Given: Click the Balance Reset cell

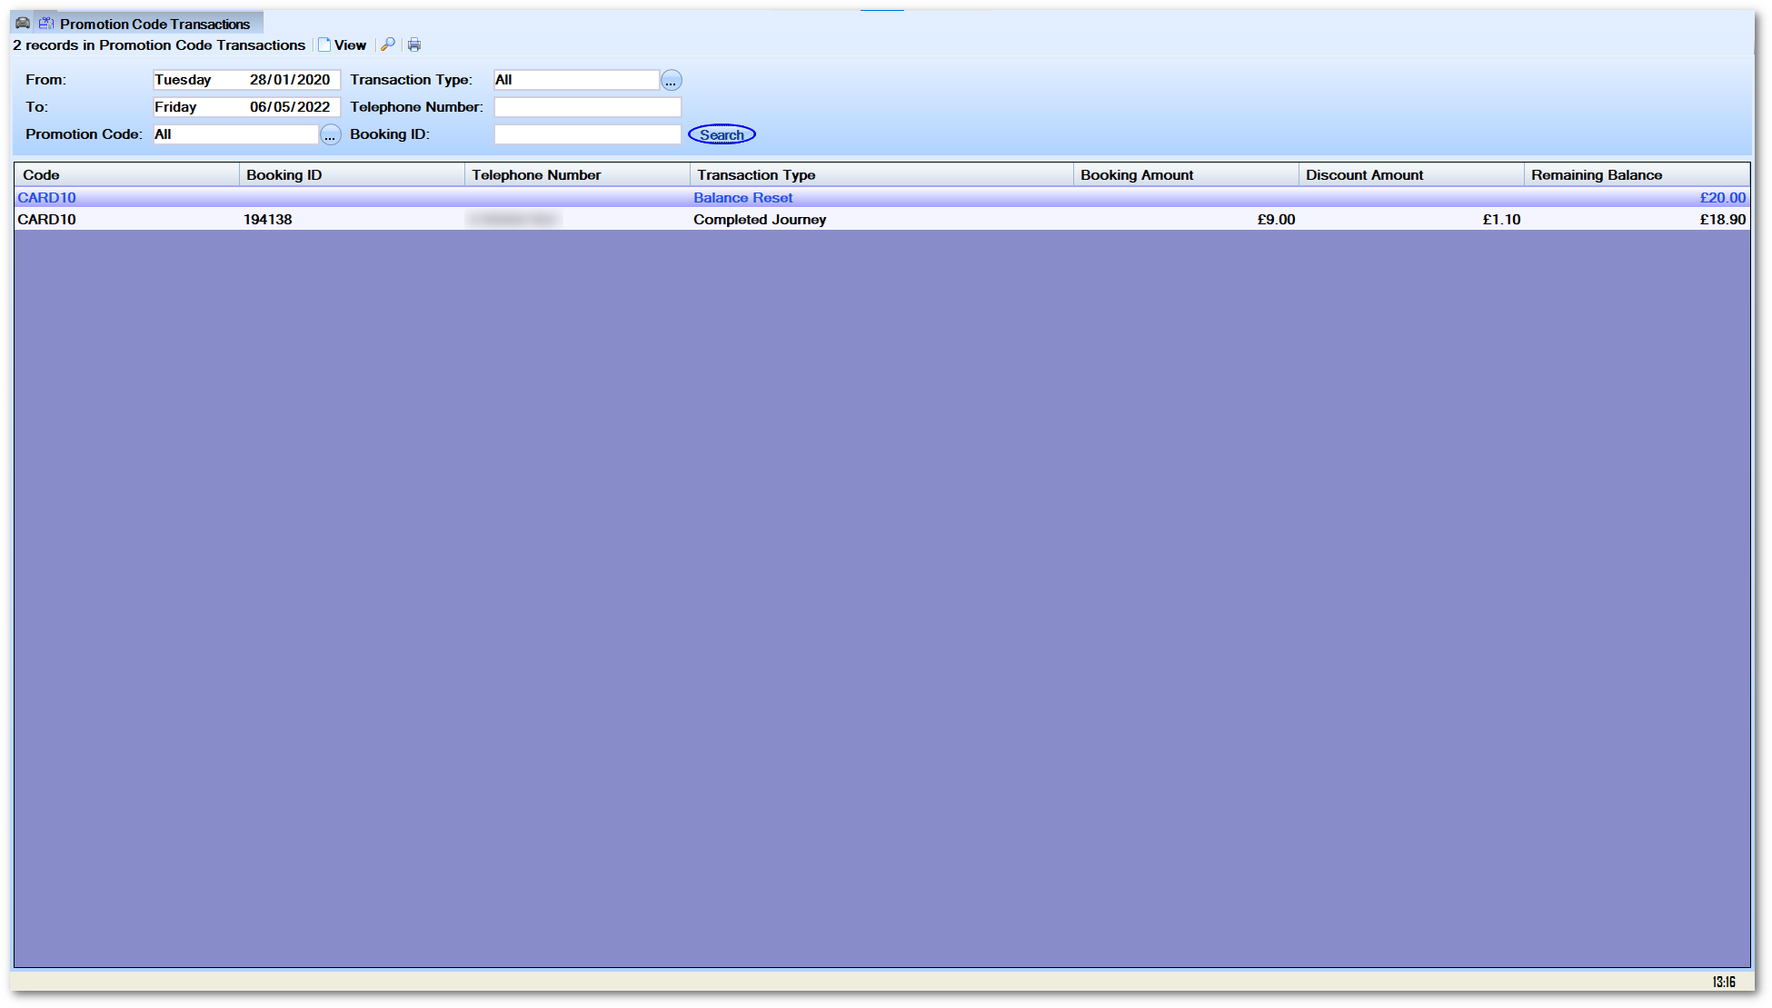Looking at the screenshot, I should (743, 198).
